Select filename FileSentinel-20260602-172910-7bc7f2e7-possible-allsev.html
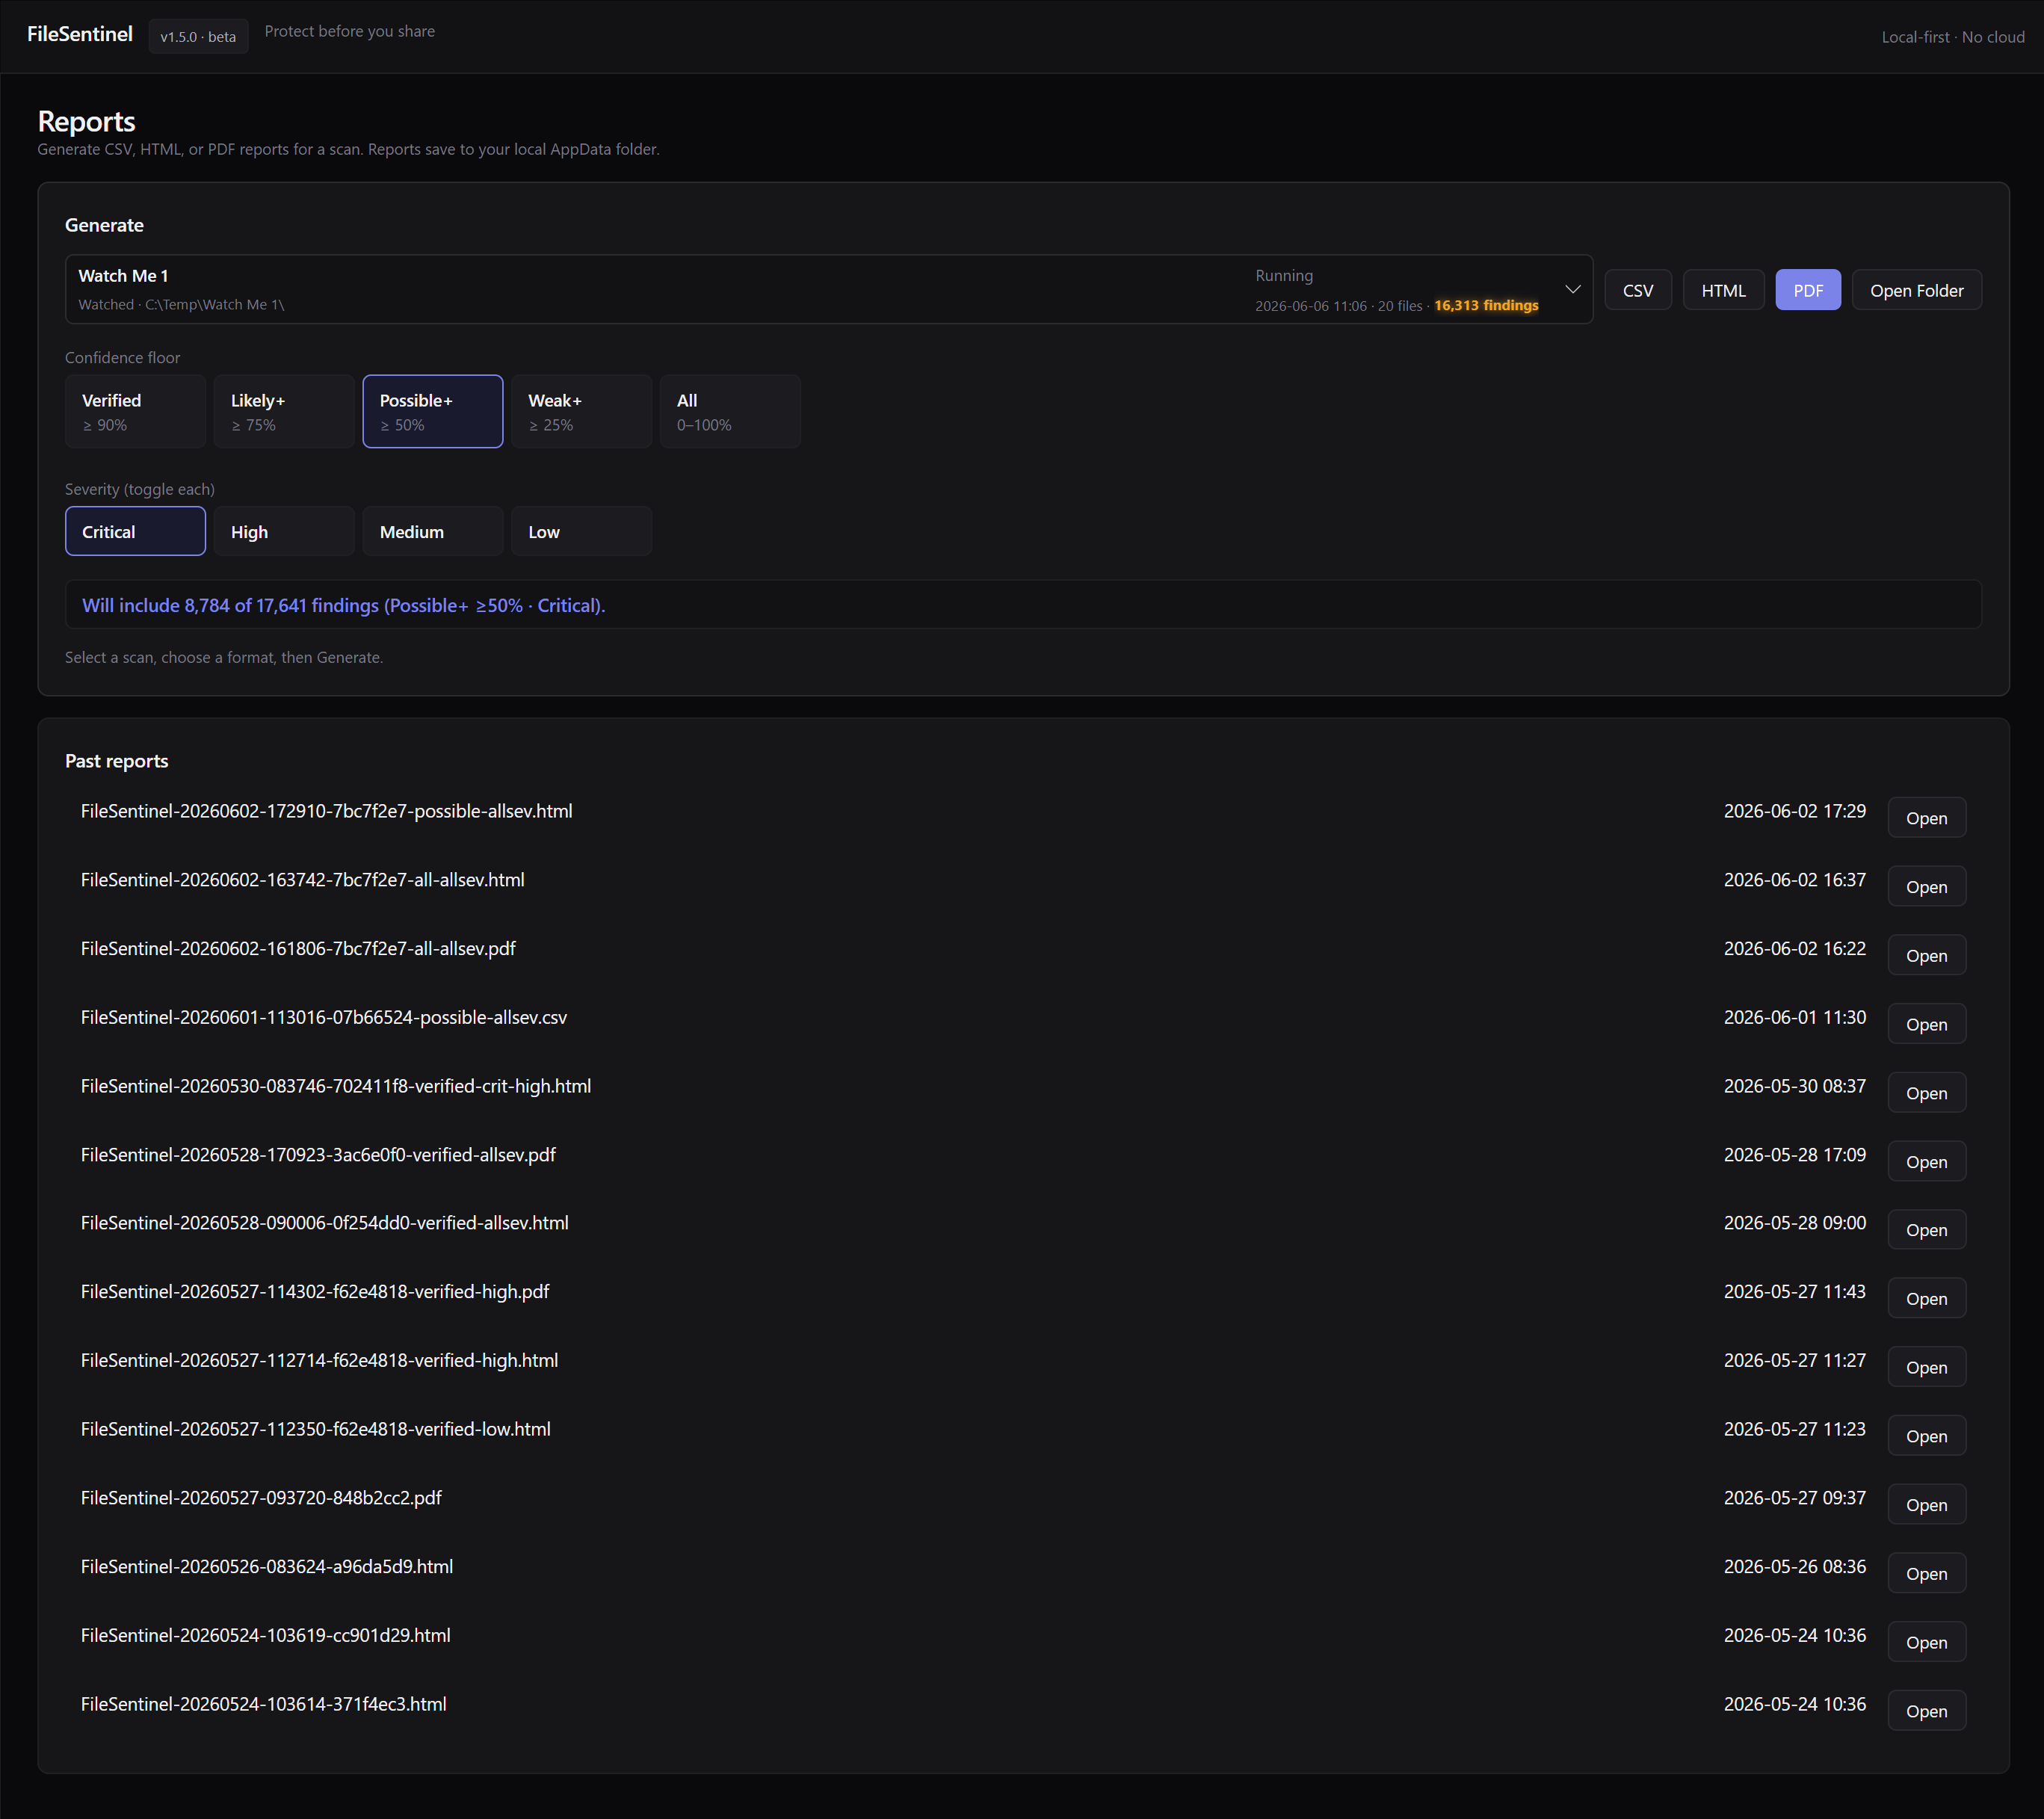 coord(327,811)
